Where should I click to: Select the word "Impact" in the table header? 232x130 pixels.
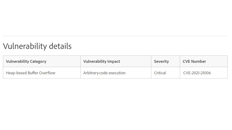113,62
